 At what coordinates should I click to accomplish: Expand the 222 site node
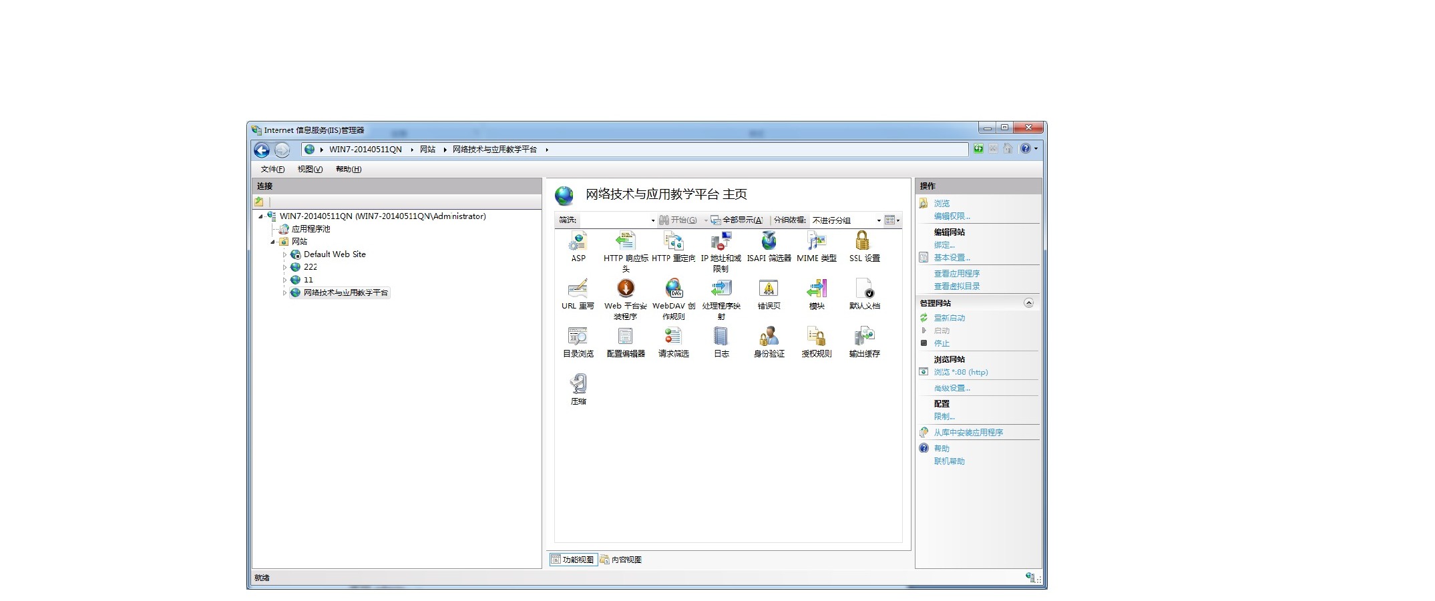[x=284, y=267]
